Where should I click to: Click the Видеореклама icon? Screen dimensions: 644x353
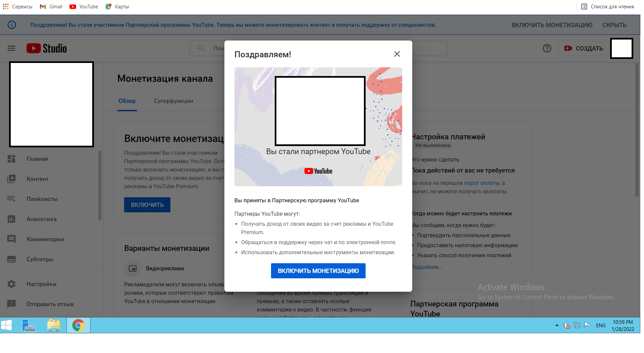tap(133, 269)
